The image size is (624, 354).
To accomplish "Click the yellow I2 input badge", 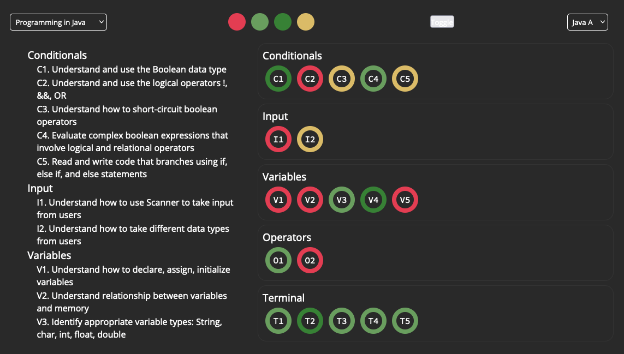I will coord(310,139).
